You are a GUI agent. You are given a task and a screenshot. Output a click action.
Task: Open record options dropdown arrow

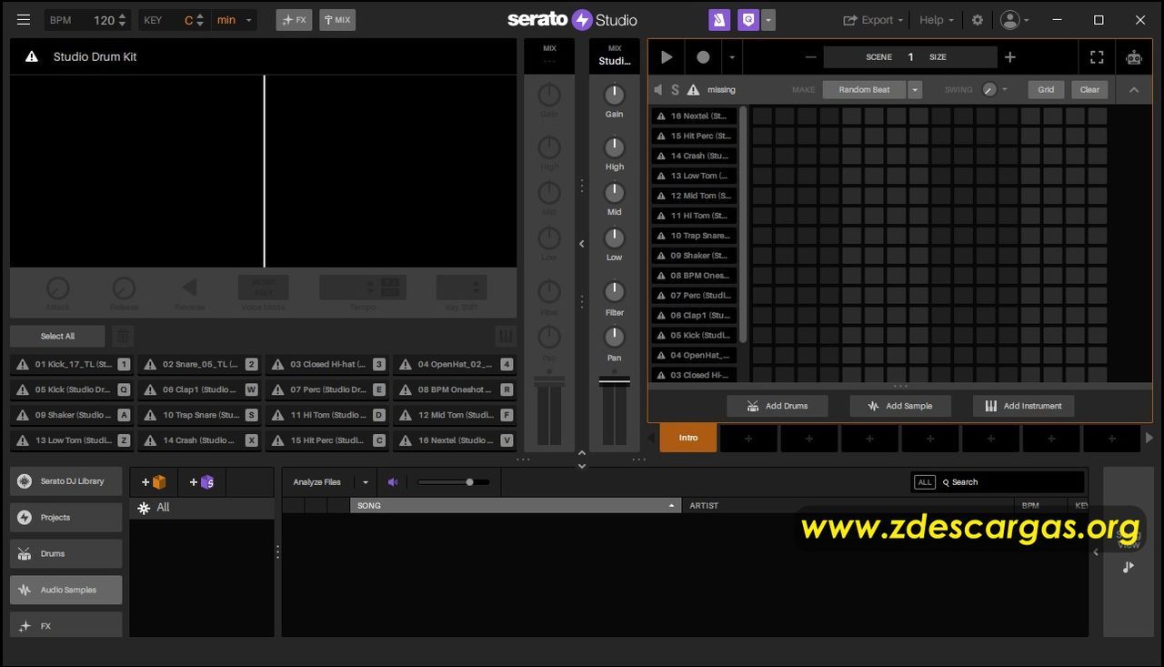731,56
